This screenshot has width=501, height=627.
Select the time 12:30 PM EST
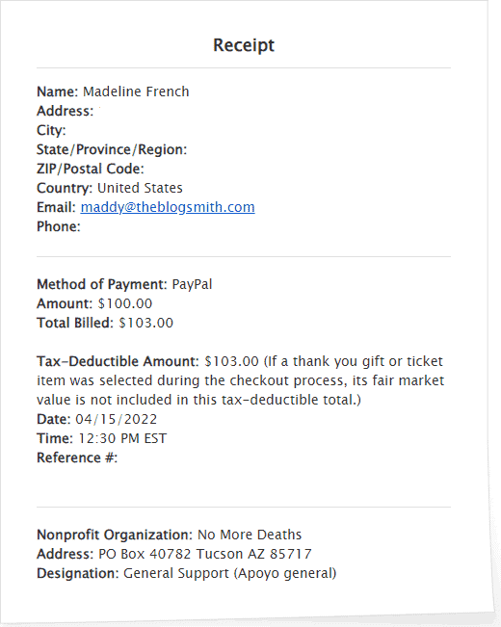[x=122, y=438]
